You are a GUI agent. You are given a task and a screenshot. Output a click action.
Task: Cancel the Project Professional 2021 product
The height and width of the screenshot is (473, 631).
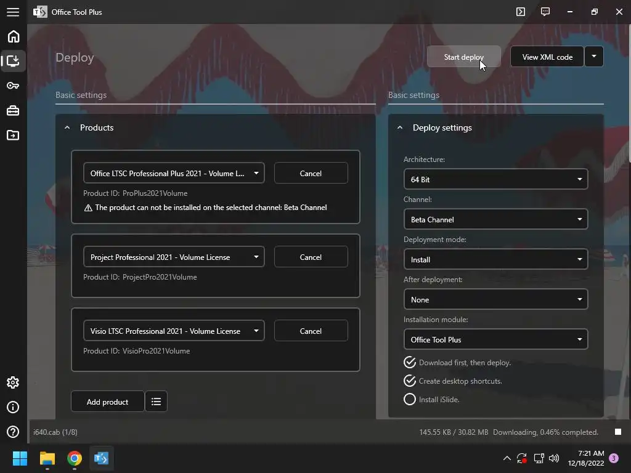coord(311,257)
